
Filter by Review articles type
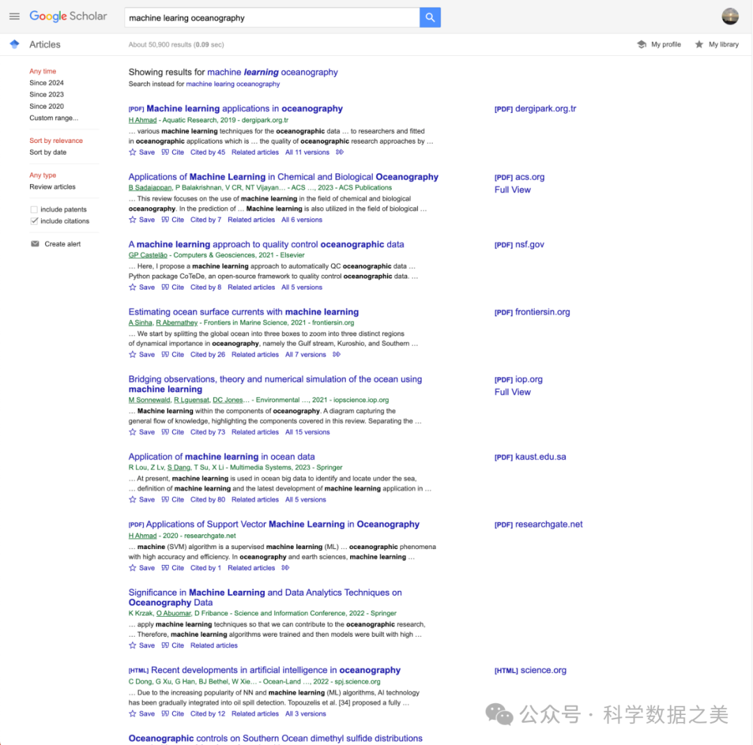pos(52,187)
